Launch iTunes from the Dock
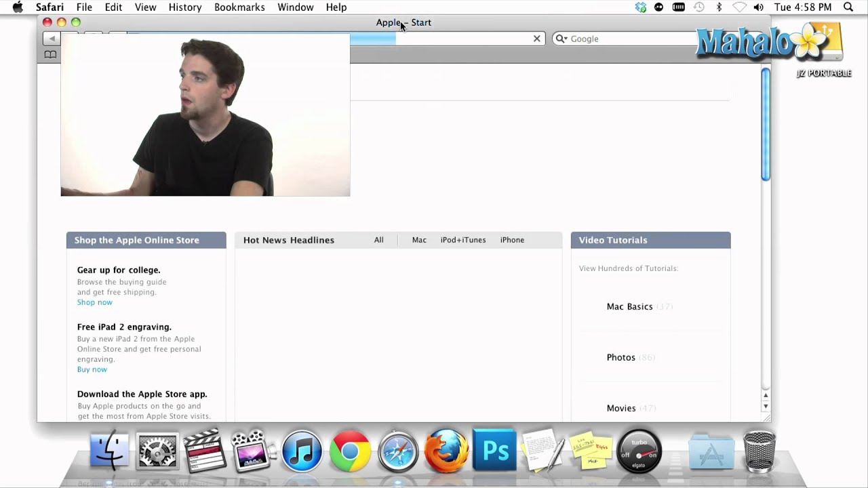868x488 pixels. tap(302, 451)
